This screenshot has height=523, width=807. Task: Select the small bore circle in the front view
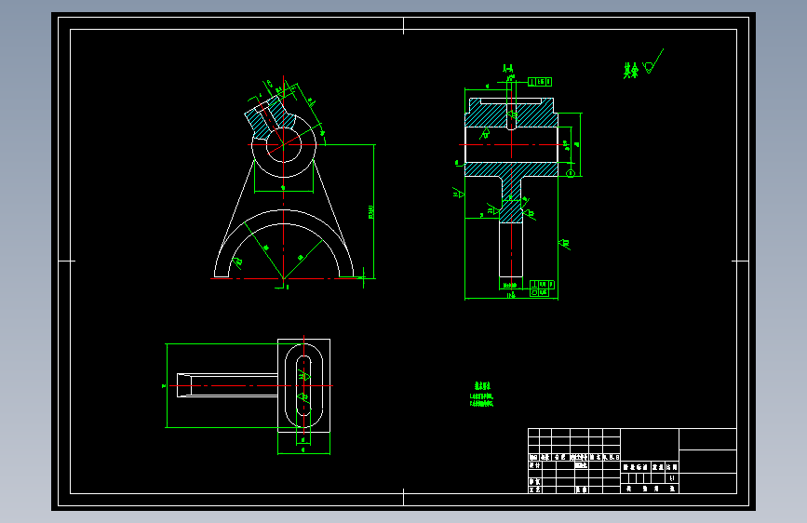point(284,144)
